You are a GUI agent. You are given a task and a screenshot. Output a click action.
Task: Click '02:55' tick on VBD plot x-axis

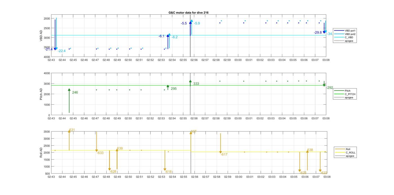coord(183,60)
